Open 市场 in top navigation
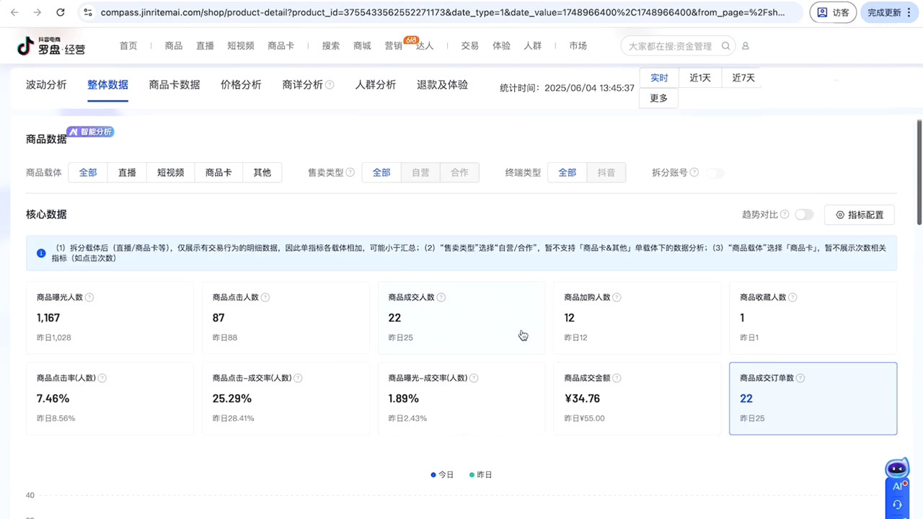 [578, 45]
